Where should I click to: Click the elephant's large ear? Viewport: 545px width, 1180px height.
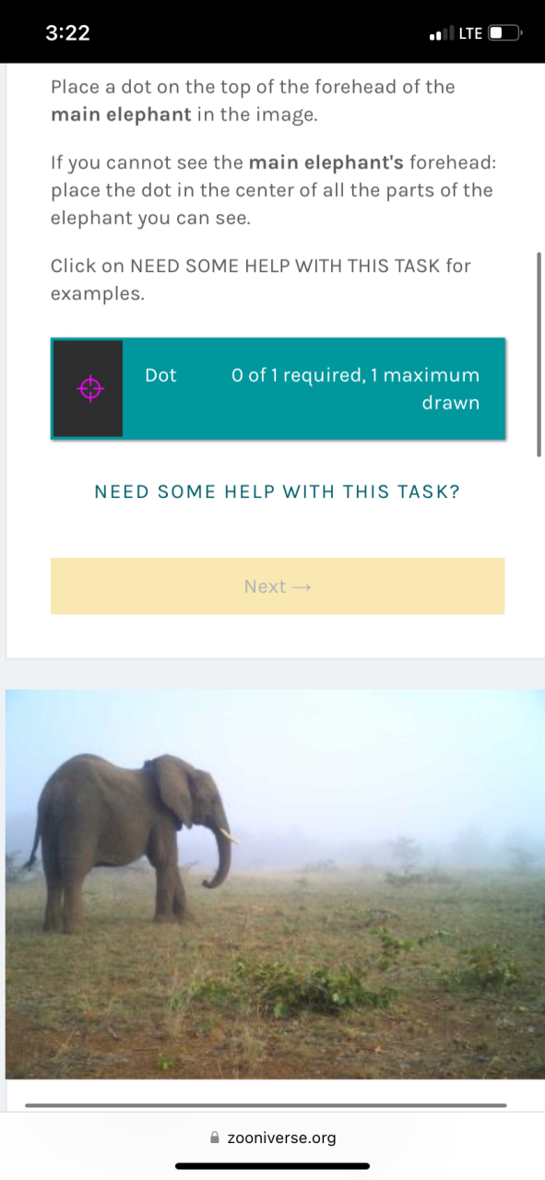coord(173,789)
